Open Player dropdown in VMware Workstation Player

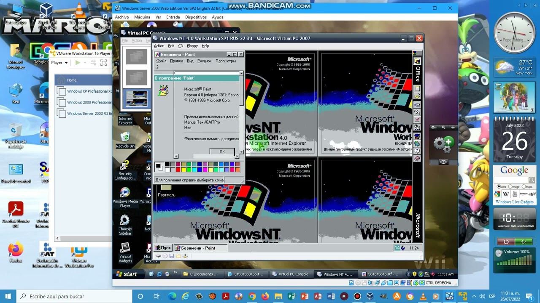coord(59,63)
